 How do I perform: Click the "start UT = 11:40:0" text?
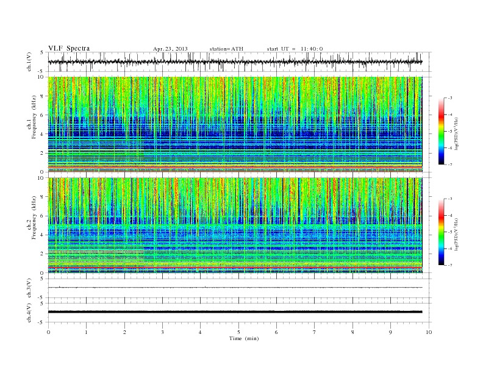(295, 49)
